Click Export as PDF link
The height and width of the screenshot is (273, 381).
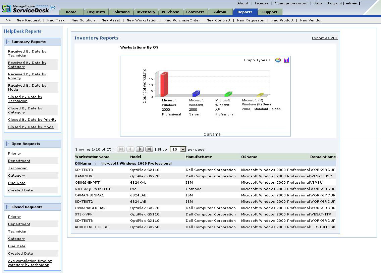click(x=325, y=38)
